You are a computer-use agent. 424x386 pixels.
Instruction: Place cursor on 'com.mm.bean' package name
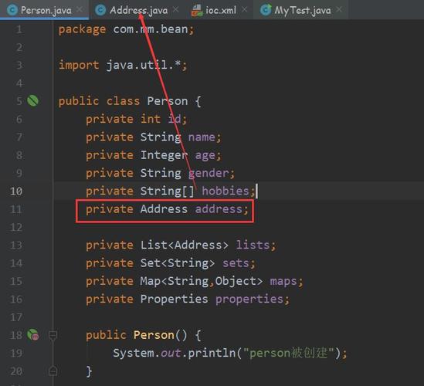[x=151, y=29]
